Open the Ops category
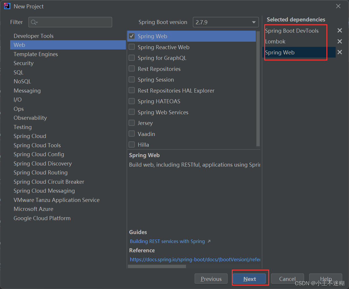 (x=68, y=109)
